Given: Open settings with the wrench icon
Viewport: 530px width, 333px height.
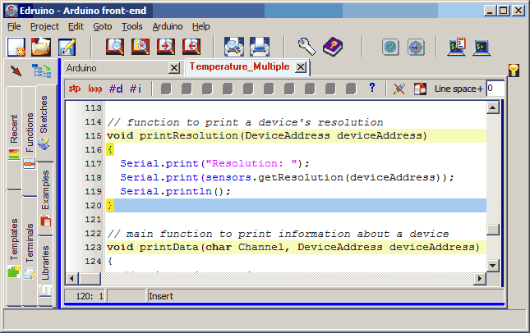Looking at the screenshot, I should 306,47.
